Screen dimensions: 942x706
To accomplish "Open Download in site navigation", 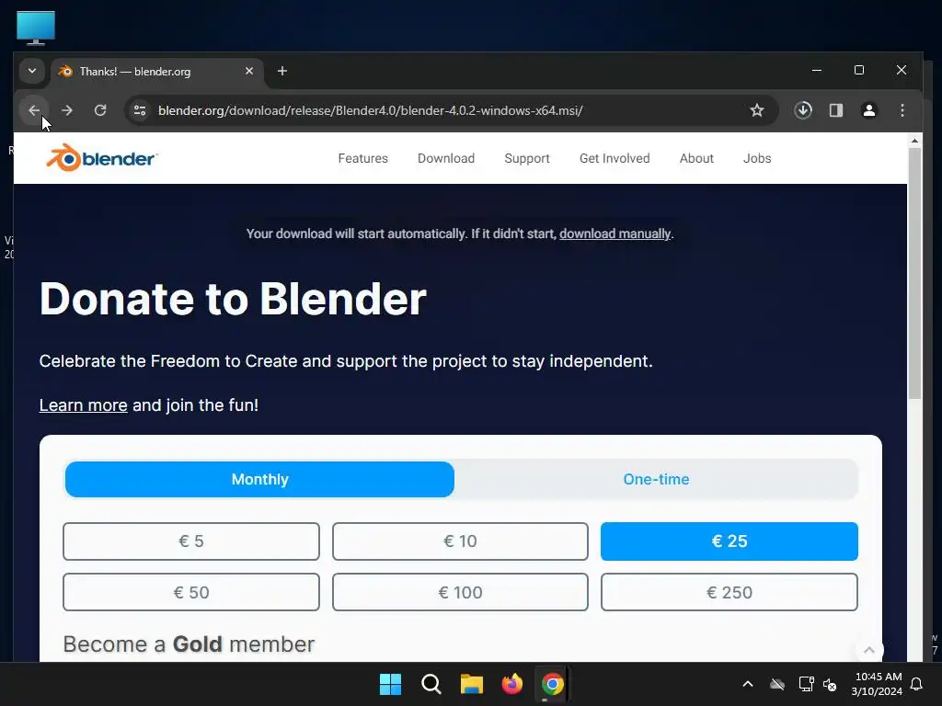I will 446,158.
